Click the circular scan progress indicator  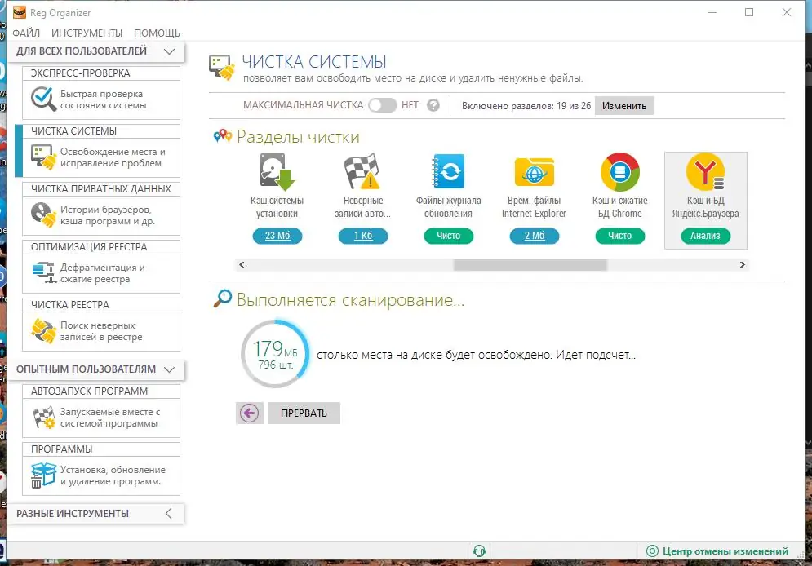[x=275, y=354]
